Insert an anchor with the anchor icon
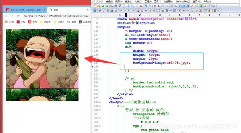Viewport: 241px width, 133px height. click(142, 11)
